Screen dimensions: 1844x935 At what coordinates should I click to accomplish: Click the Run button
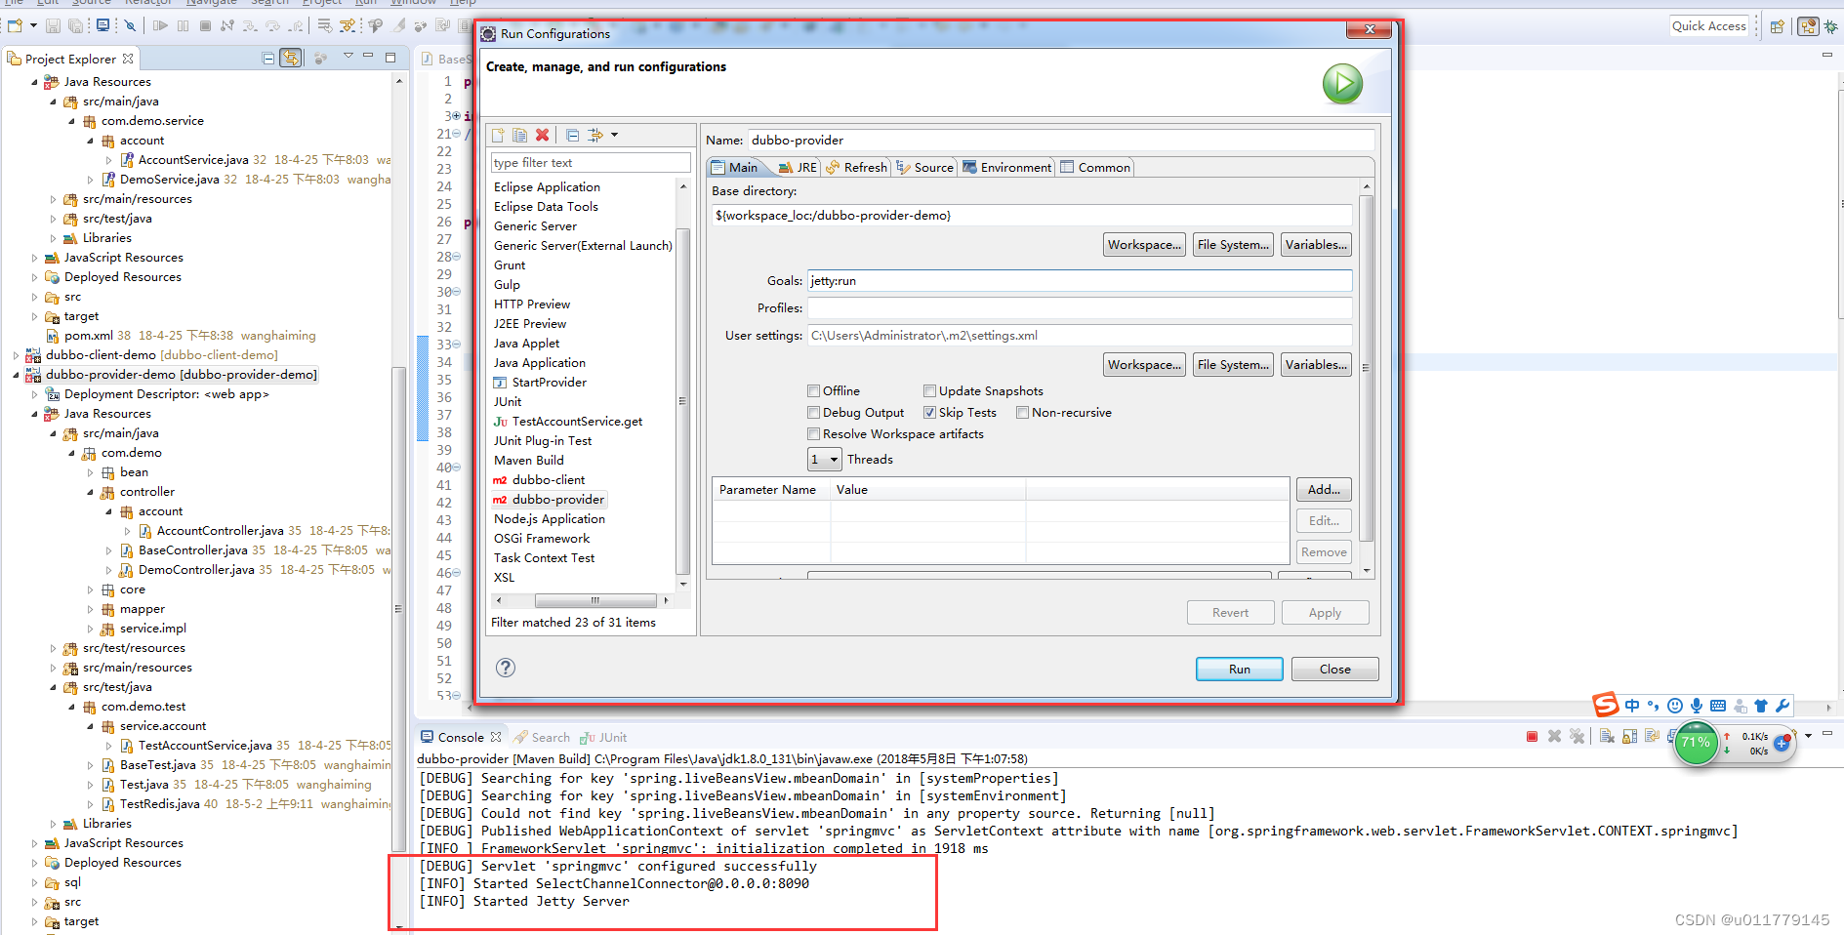pyautogui.click(x=1239, y=669)
